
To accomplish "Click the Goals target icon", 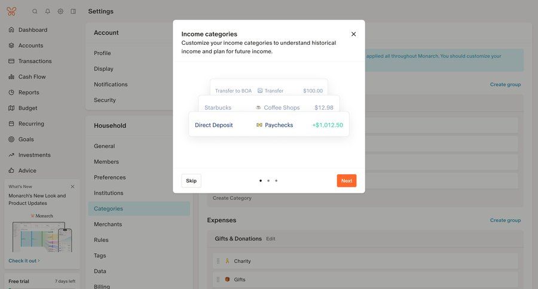I will point(11,139).
